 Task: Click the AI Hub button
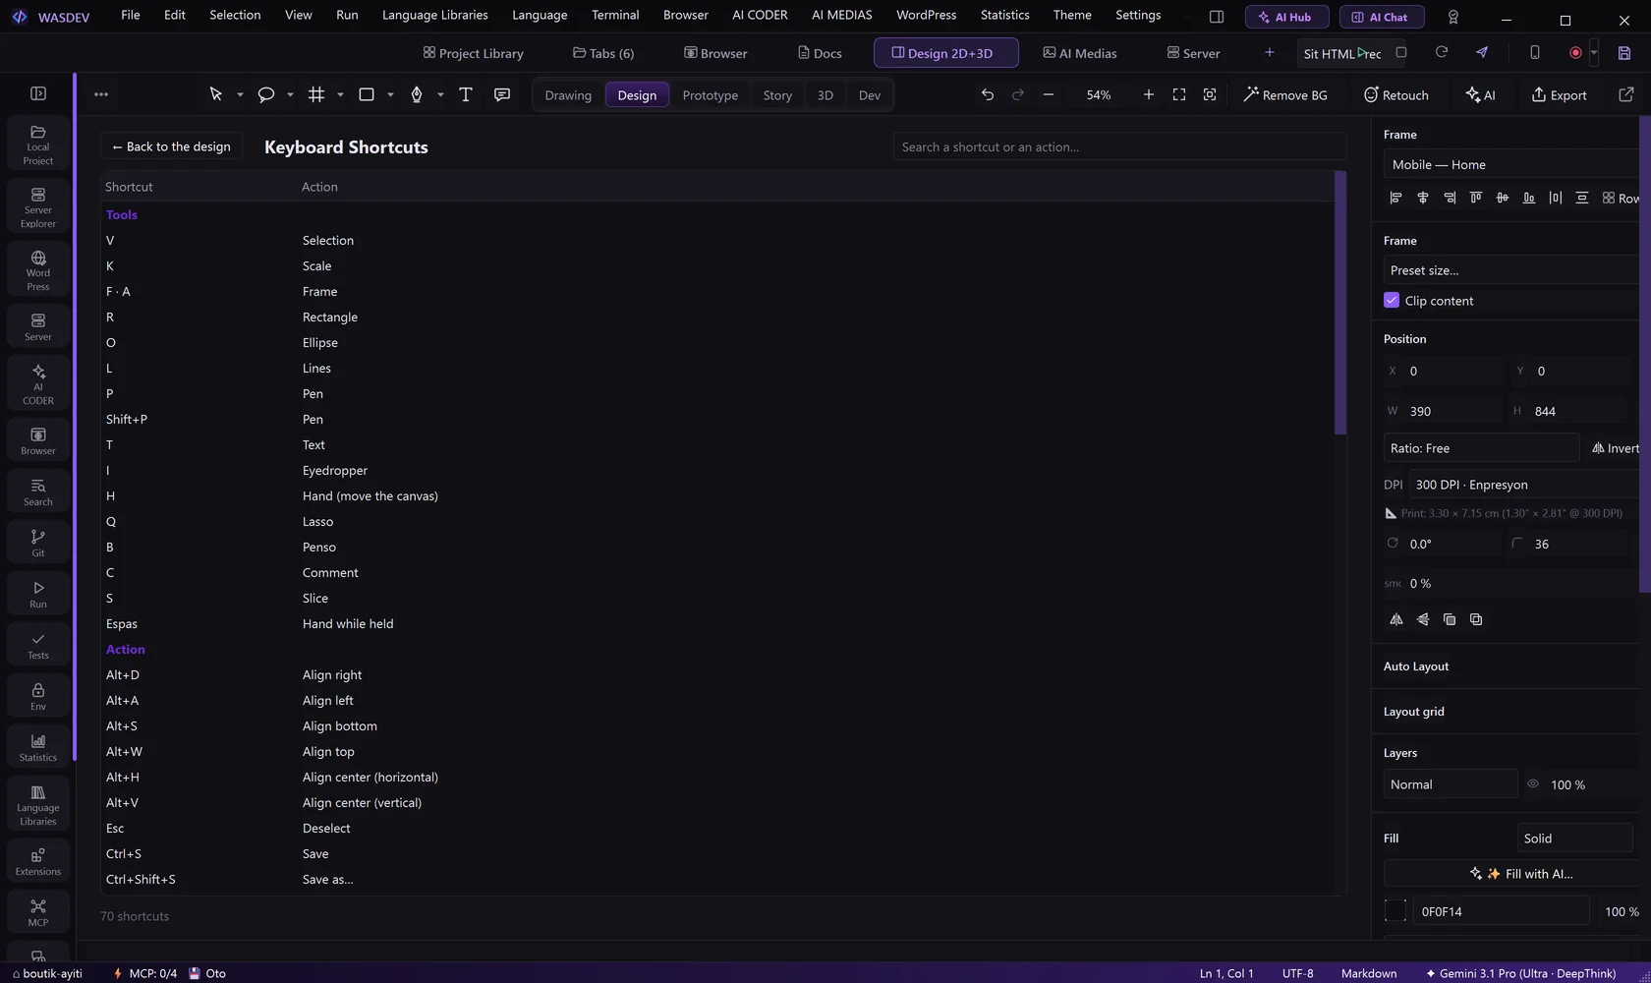click(x=1286, y=17)
